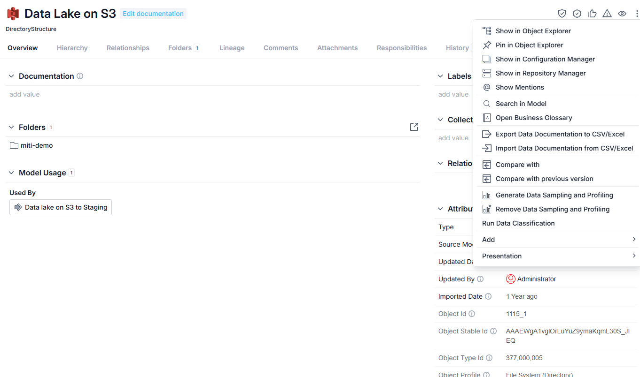640x377 pixels.
Task: Open the three-dot more actions menu
Action: 637,14
